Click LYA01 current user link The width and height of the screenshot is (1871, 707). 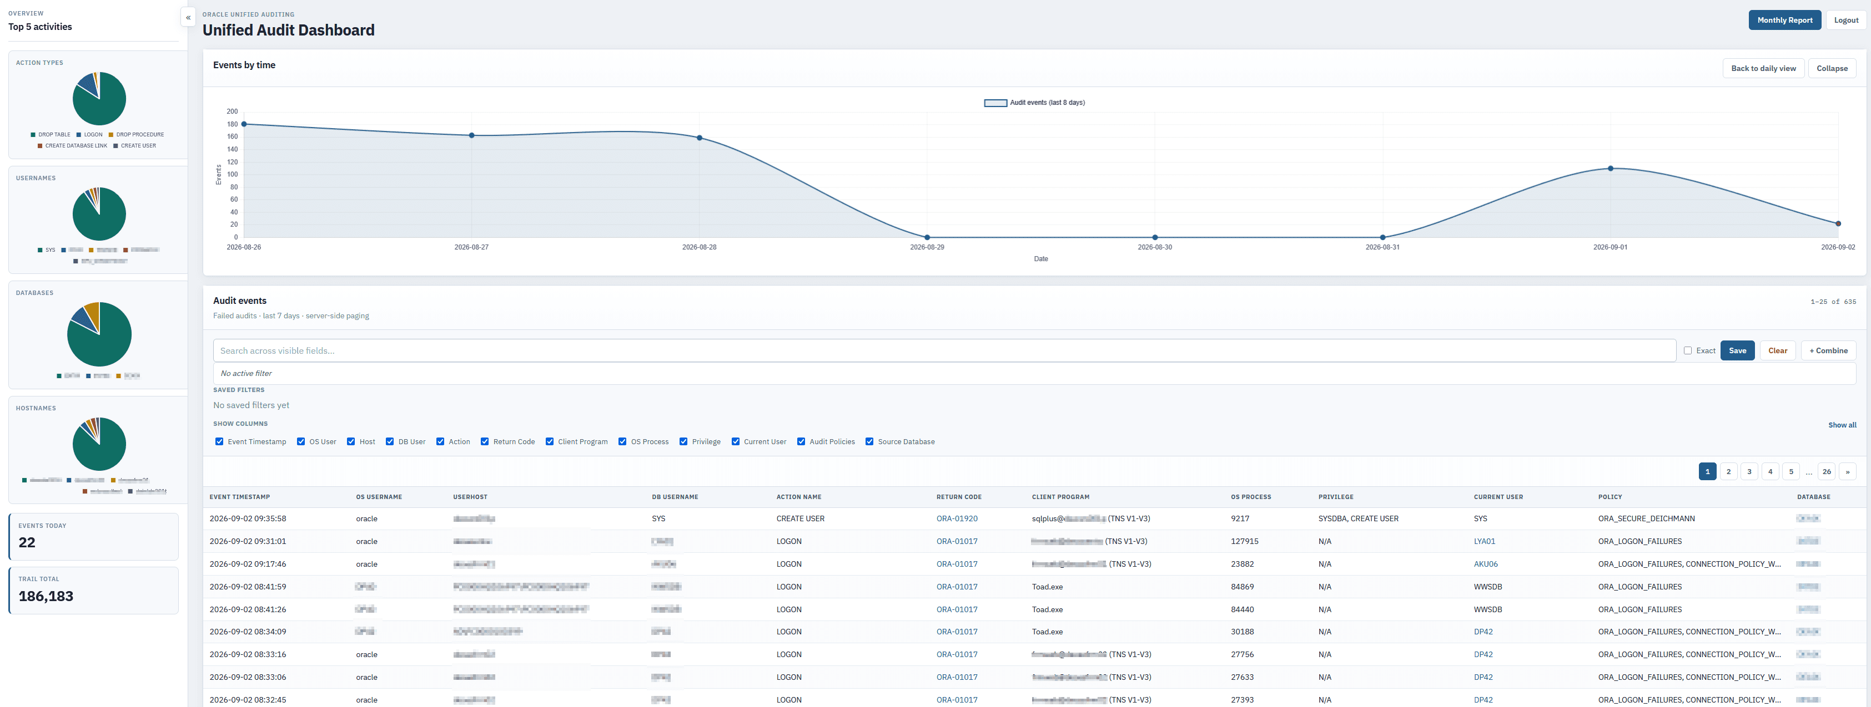coord(1484,541)
